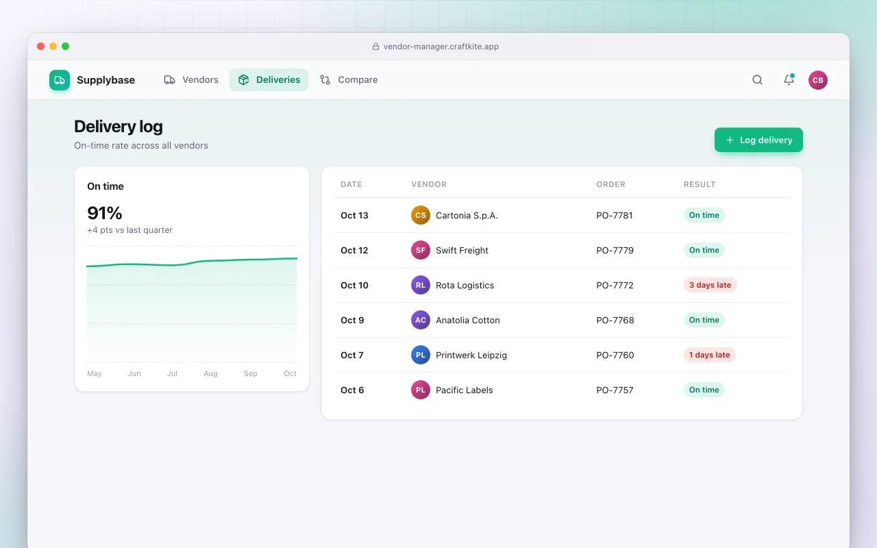Click the DATE column header

351,184
